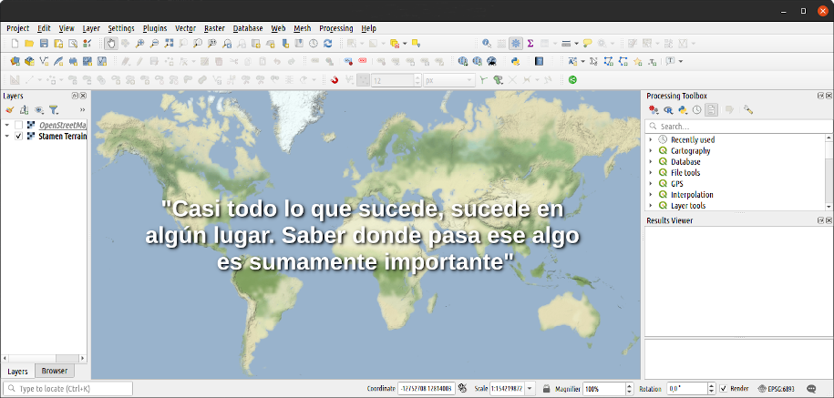Click the Identify Features tool
Image resolution: width=834 pixels, height=398 pixels.
[x=487, y=43]
